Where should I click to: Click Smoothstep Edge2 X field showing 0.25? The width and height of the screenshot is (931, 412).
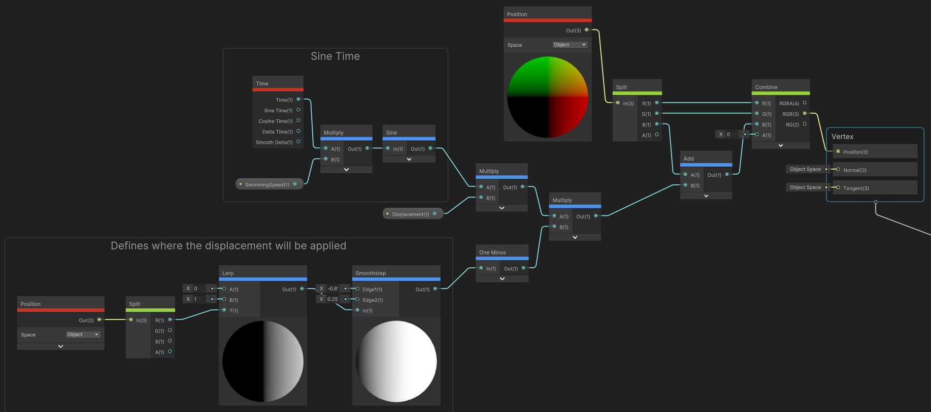click(x=332, y=299)
